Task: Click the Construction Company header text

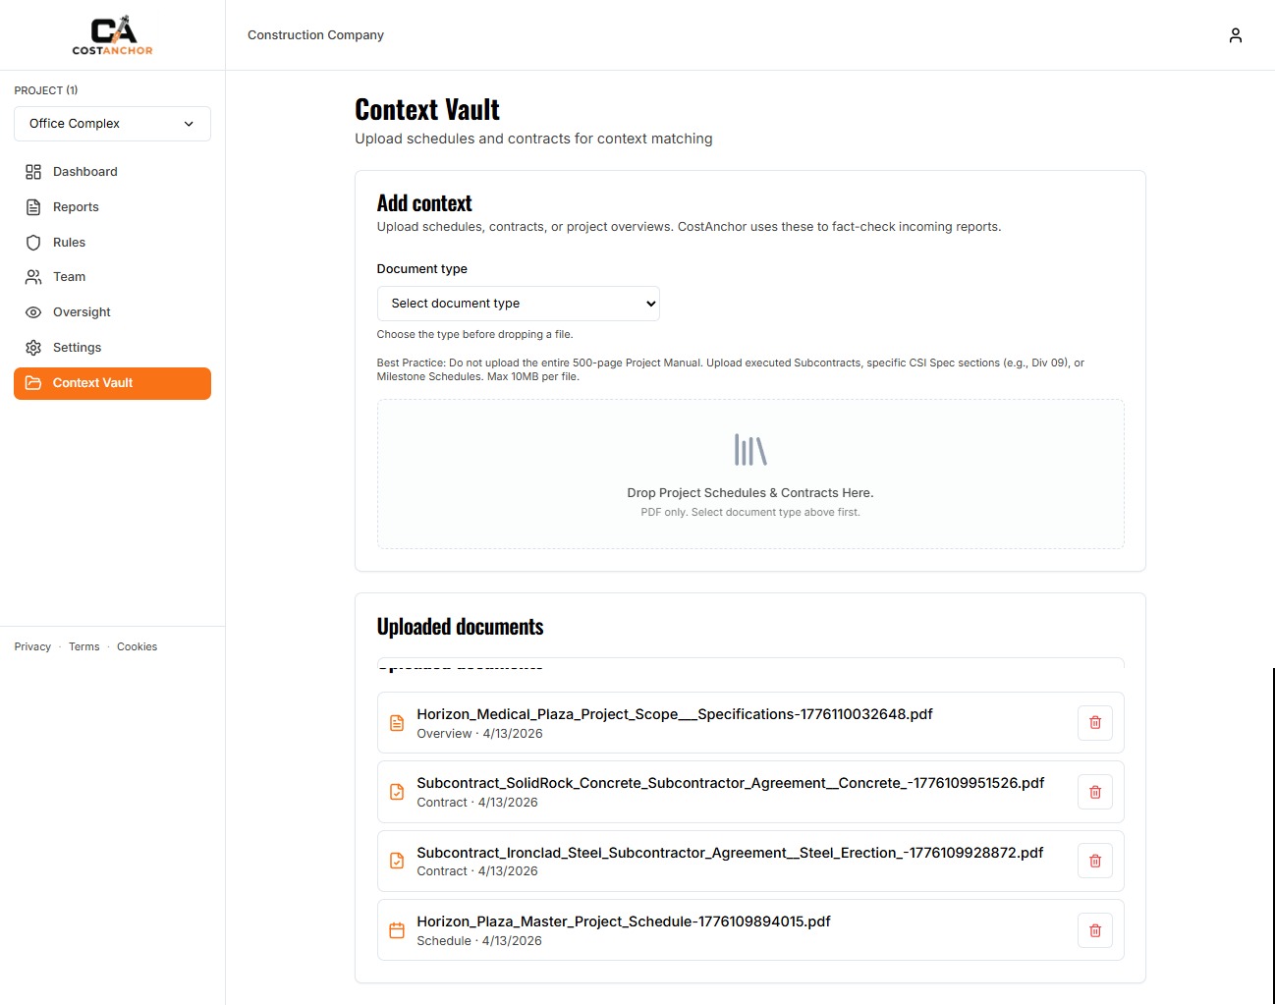Action: pos(315,35)
